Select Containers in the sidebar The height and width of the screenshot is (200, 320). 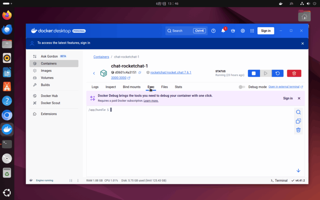click(54, 64)
